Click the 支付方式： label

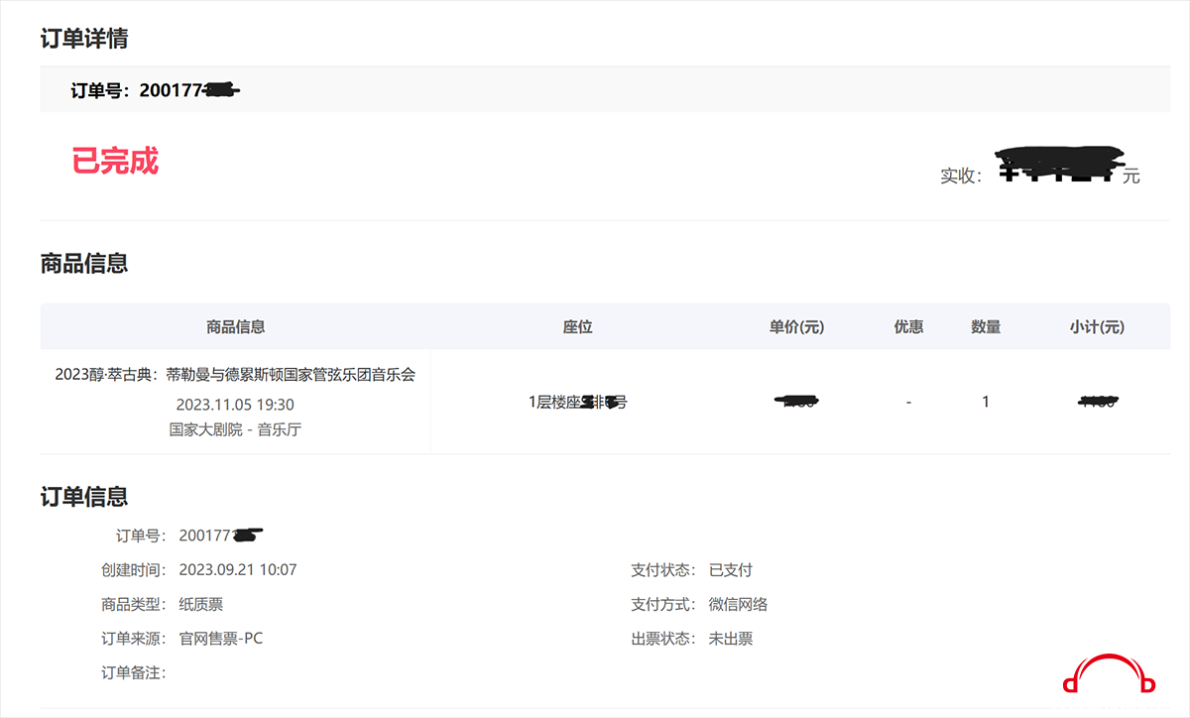(663, 605)
